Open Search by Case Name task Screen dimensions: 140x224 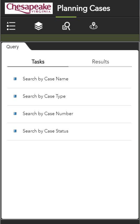[69, 79]
